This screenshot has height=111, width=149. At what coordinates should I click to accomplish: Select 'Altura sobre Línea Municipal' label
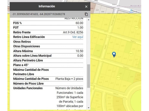[x=32, y=55]
